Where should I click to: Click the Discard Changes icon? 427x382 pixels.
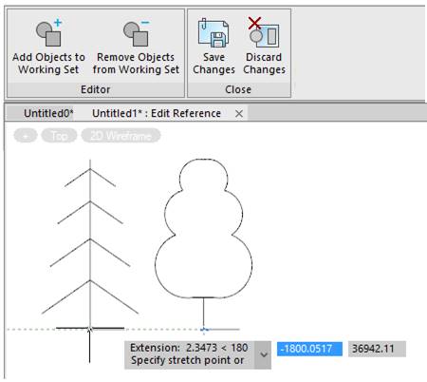pos(264,32)
